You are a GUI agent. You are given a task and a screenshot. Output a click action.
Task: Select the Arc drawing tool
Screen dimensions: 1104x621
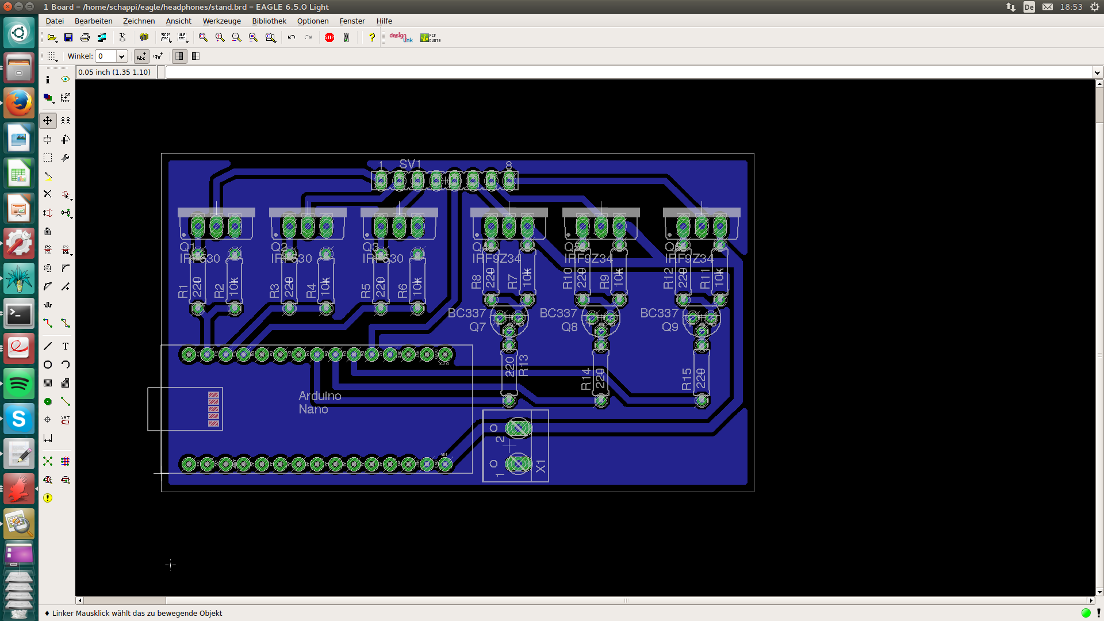tap(66, 365)
